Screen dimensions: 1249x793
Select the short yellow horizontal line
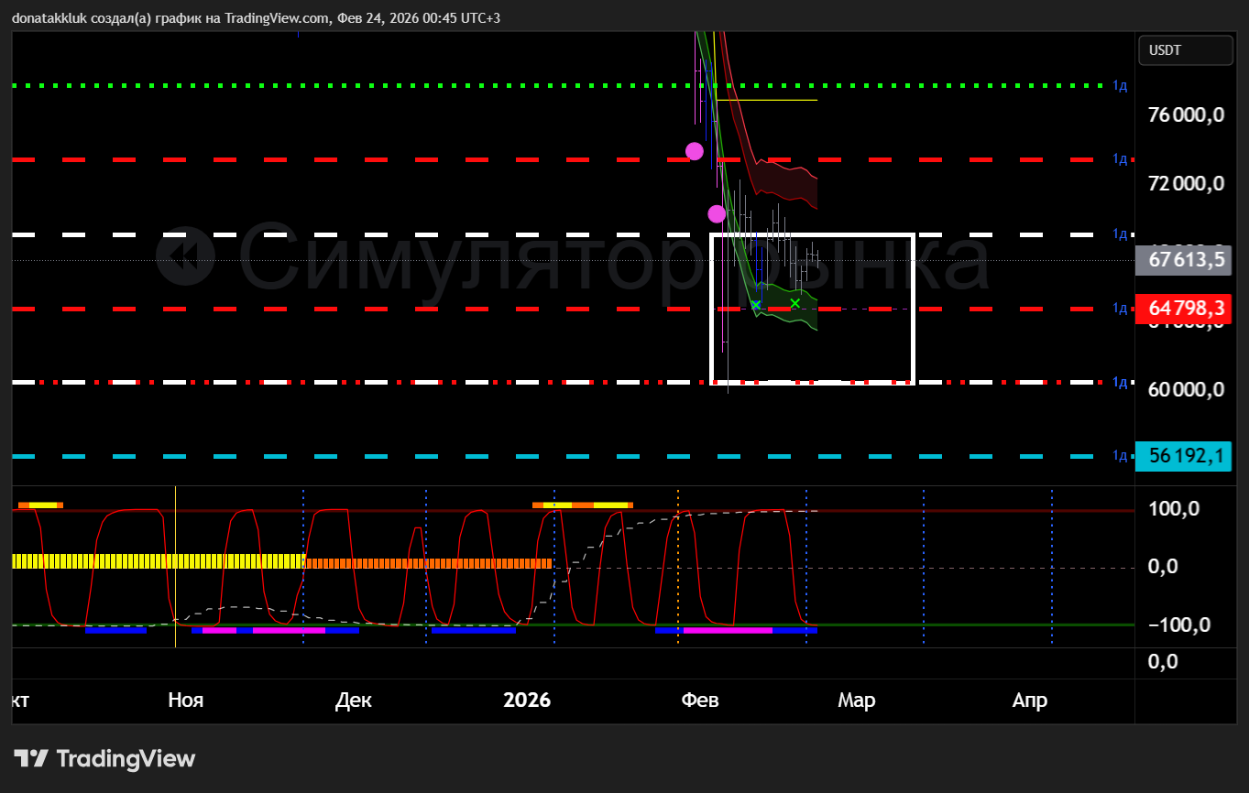770,100
